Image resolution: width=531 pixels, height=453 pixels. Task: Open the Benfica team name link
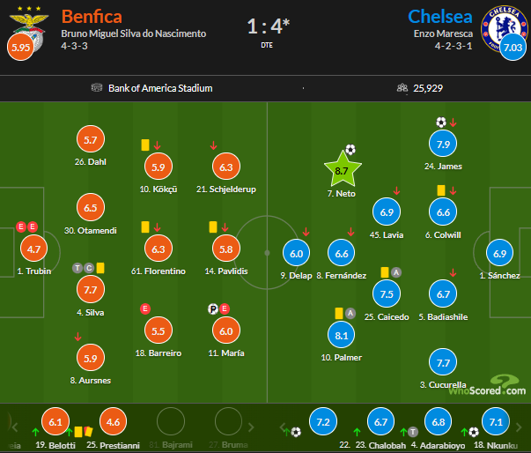92,17
